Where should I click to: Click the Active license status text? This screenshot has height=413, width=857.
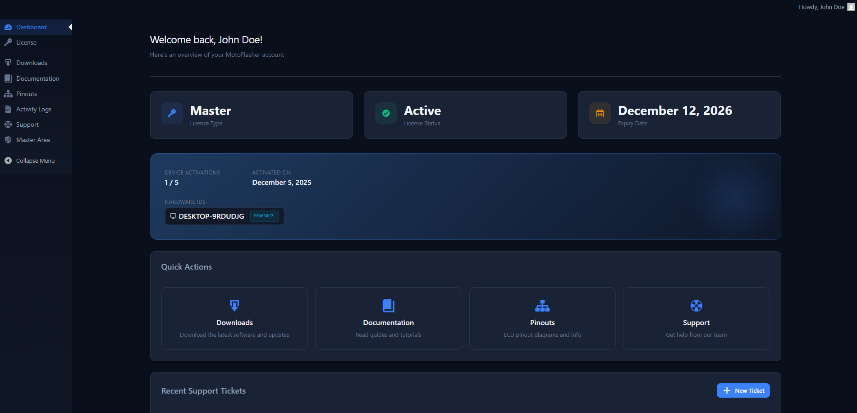(x=422, y=110)
